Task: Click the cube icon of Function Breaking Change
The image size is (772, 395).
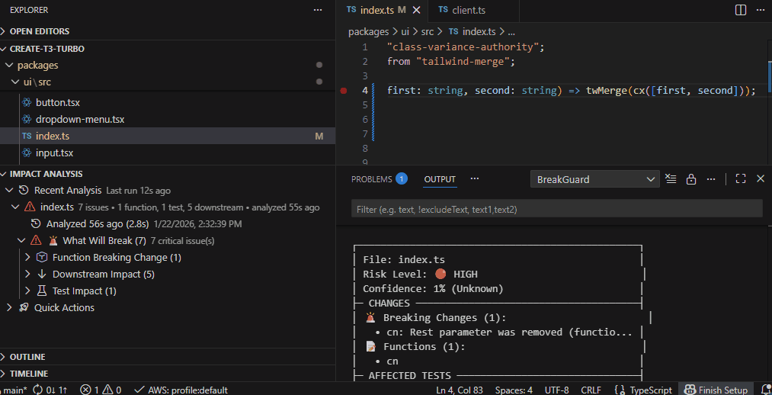Action: [x=42, y=257]
